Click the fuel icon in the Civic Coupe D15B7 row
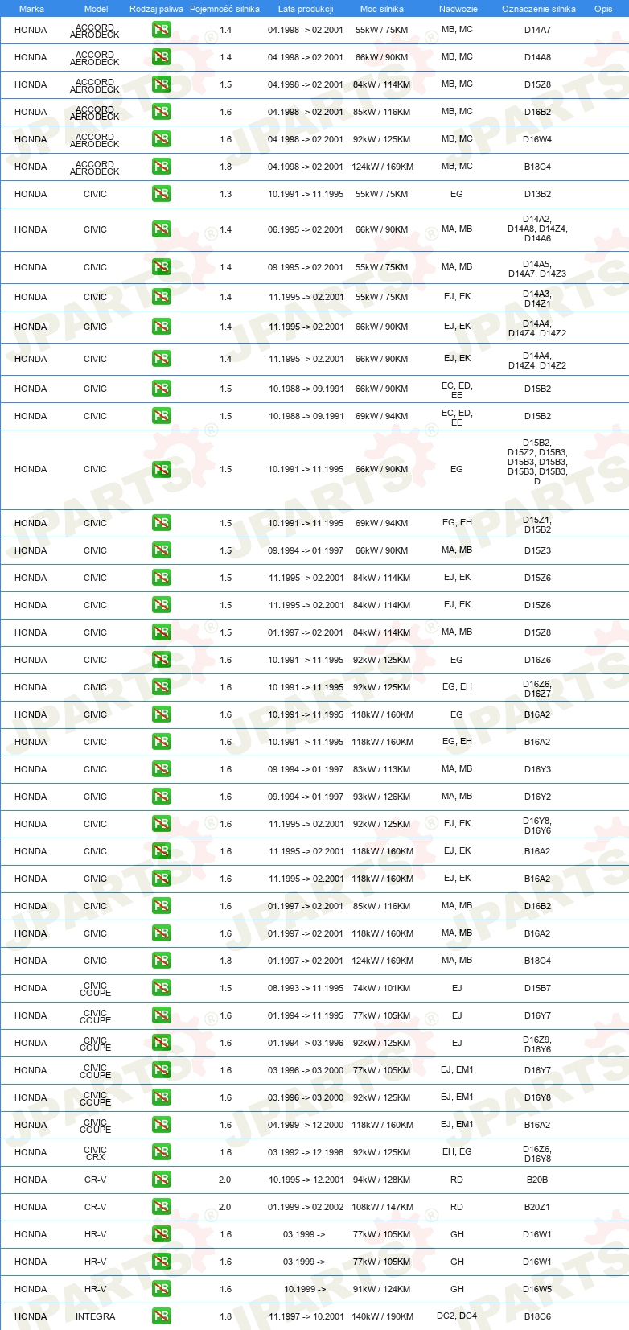 pyautogui.click(x=161, y=988)
